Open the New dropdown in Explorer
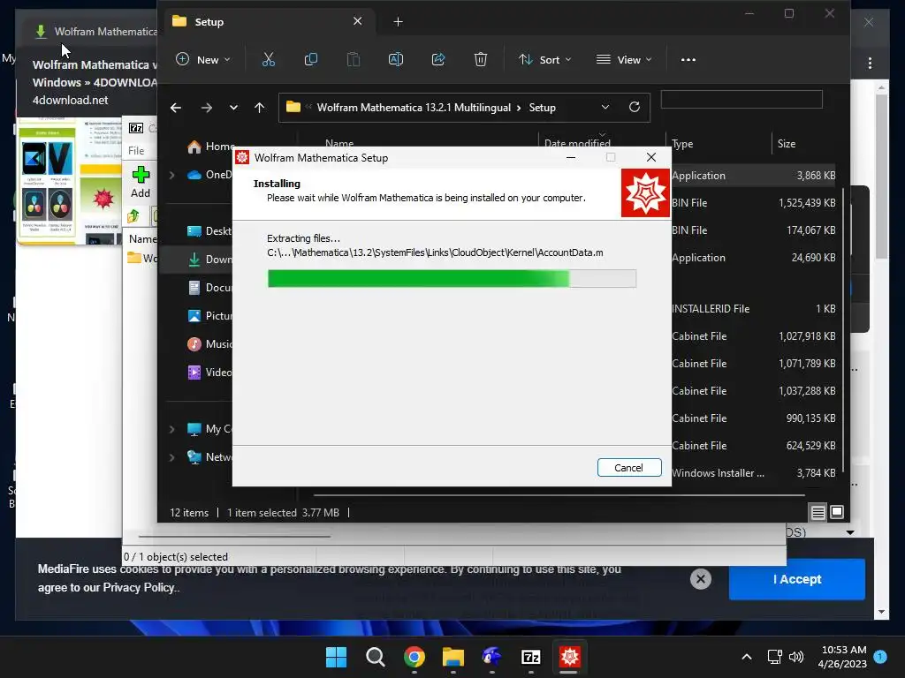 [x=203, y=59]
